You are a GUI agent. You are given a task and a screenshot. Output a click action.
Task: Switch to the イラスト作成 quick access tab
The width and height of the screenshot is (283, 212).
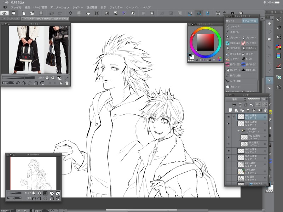(x=250, y=21)
